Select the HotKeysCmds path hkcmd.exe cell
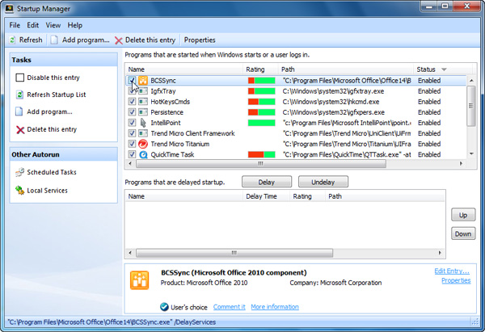The width and height of the screenshot is (485, 332). click(331, 102)
